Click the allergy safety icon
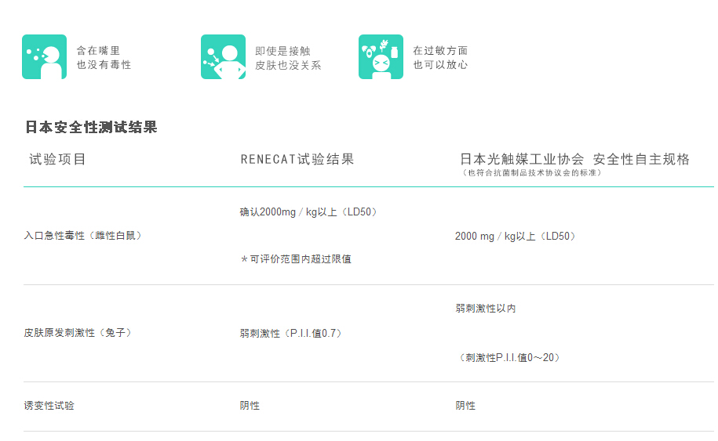Viewport: 718px width, 441px height. click(x=381, y=57)
